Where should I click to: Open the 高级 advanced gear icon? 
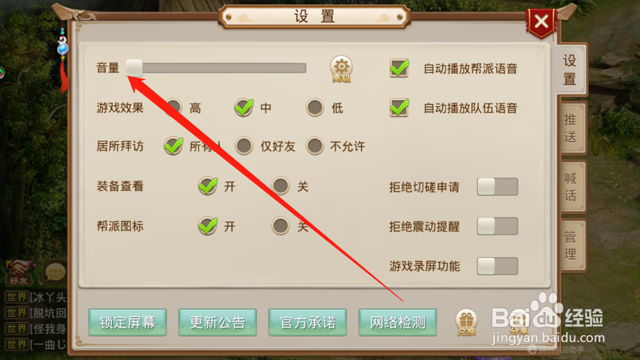[341, 68]
